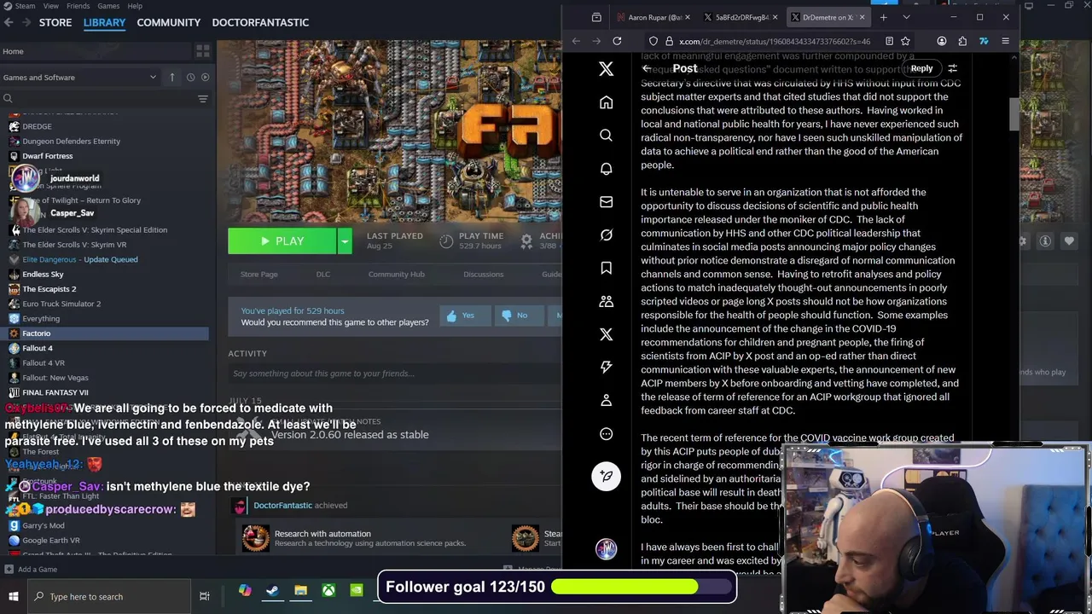This screenshot has width=1092, height=614.
Task: Toggle the up-arrow sort button in Steam library
Action: [171, 77]
